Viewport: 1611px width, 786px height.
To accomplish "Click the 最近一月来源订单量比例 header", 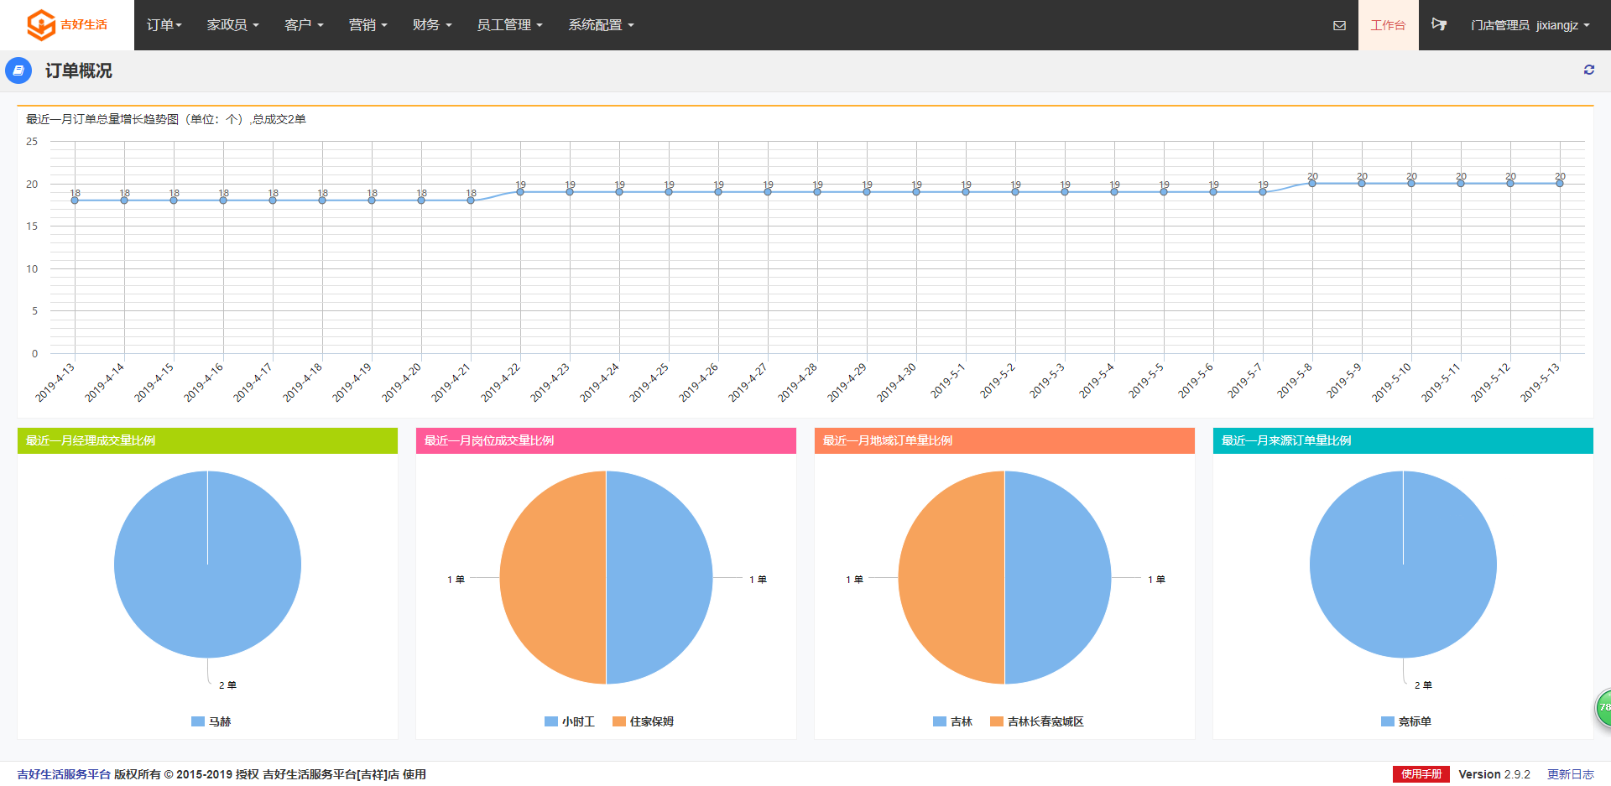I will [1403, 440].
